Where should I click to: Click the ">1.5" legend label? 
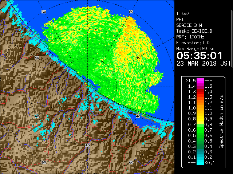pos(191,81)
